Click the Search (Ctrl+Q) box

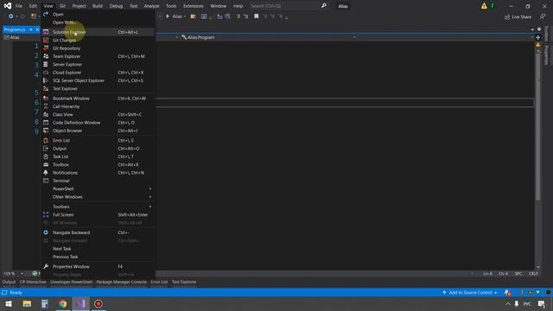288,6
